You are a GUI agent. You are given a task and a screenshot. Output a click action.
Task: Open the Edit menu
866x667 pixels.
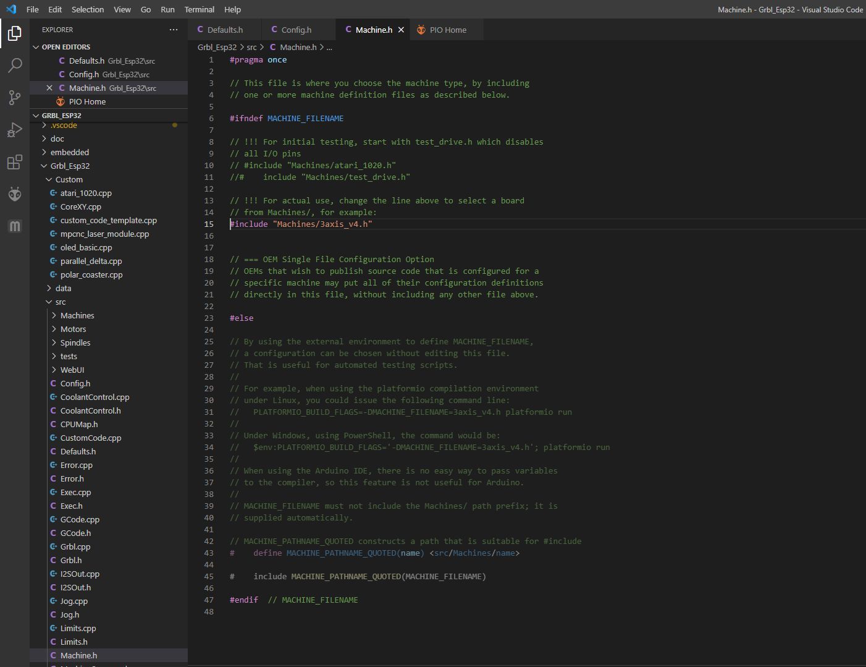(55, 9)
